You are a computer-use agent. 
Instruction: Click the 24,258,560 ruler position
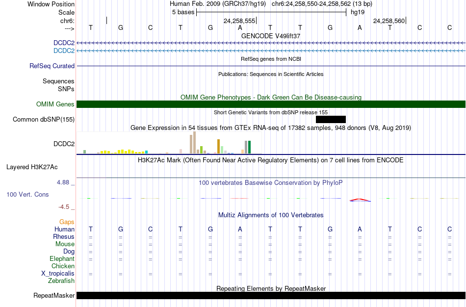(388, 21)
